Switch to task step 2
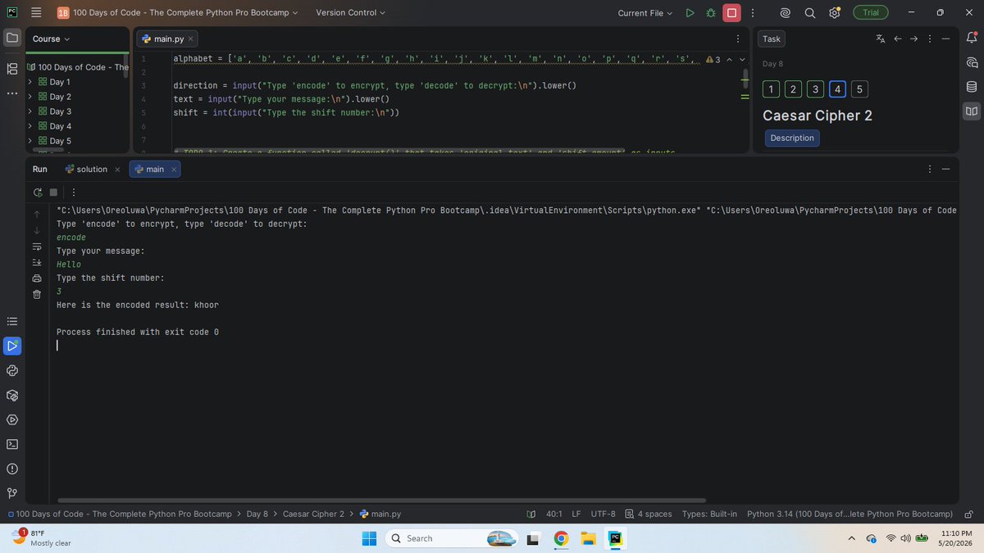The image size is (984, 553). [x=794, y=89]
